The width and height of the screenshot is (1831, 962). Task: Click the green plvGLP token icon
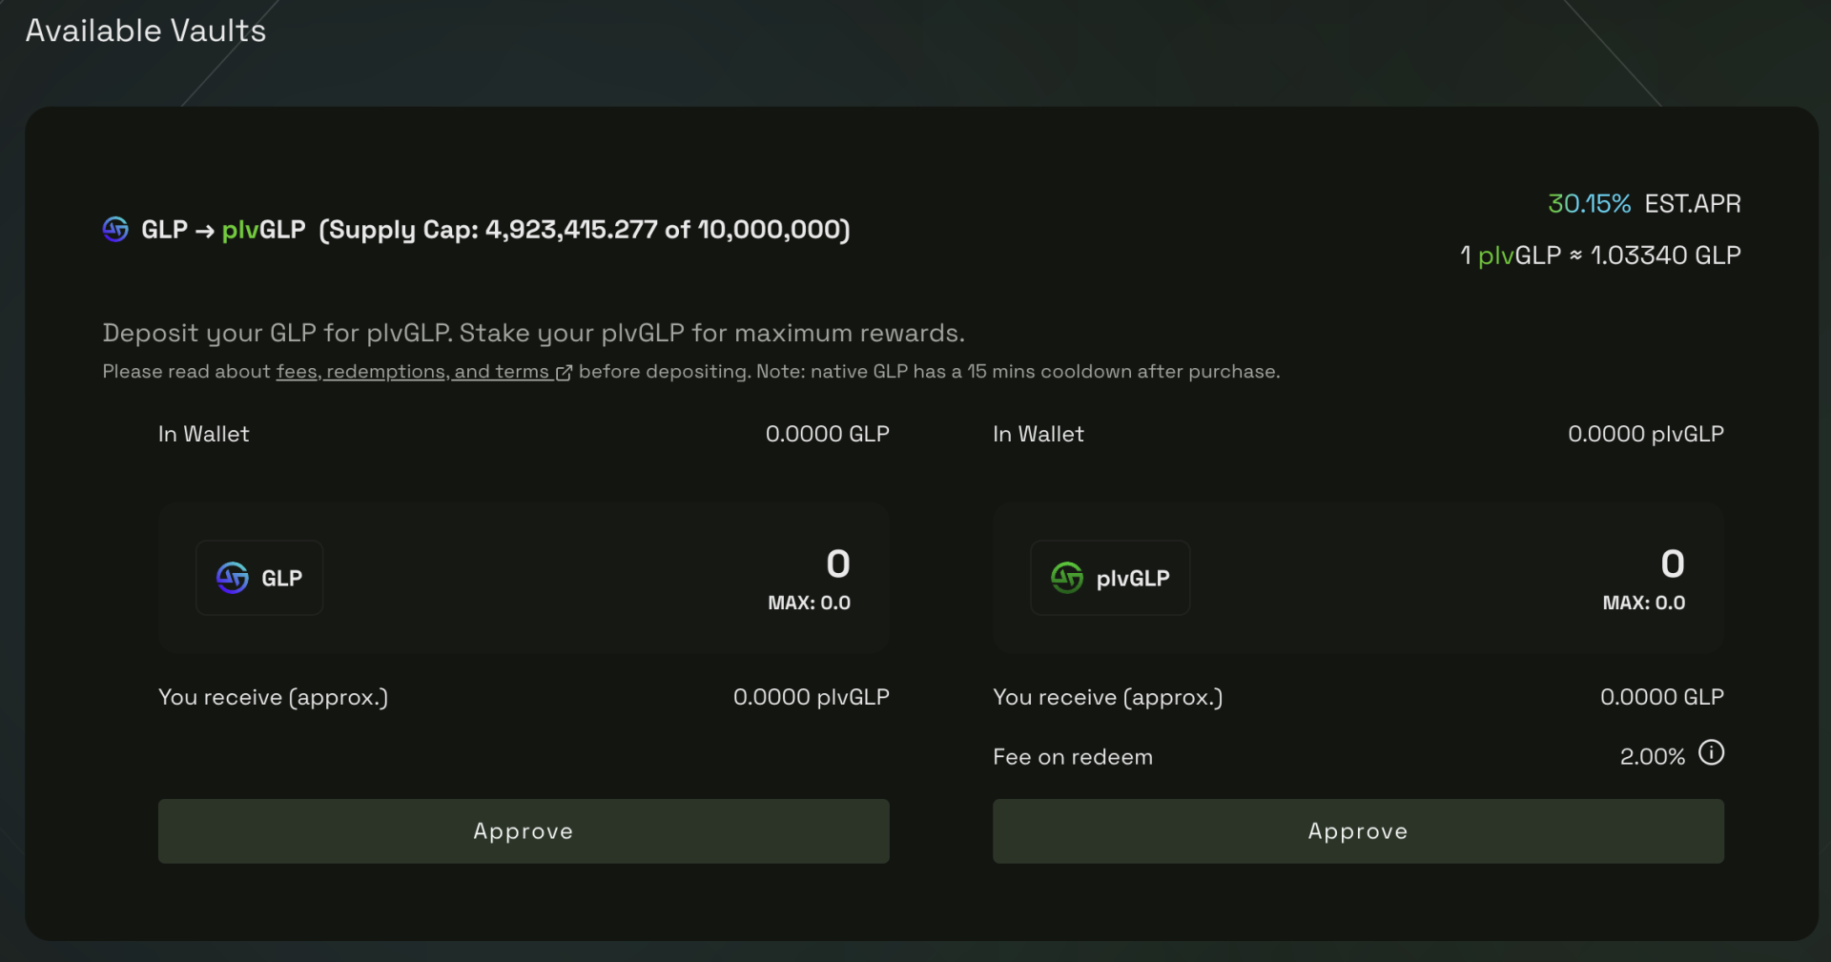pos(1067,578)
